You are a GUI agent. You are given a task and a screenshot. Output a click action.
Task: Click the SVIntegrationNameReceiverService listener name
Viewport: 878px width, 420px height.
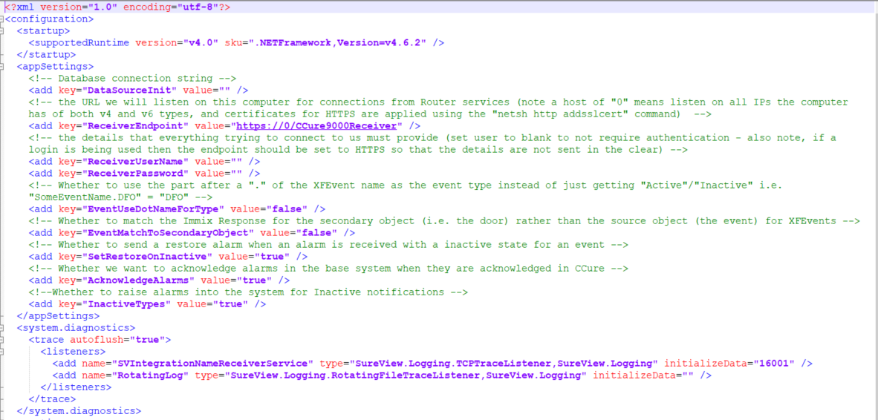(x=212, y=363)
